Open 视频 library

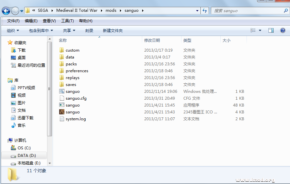22,95
